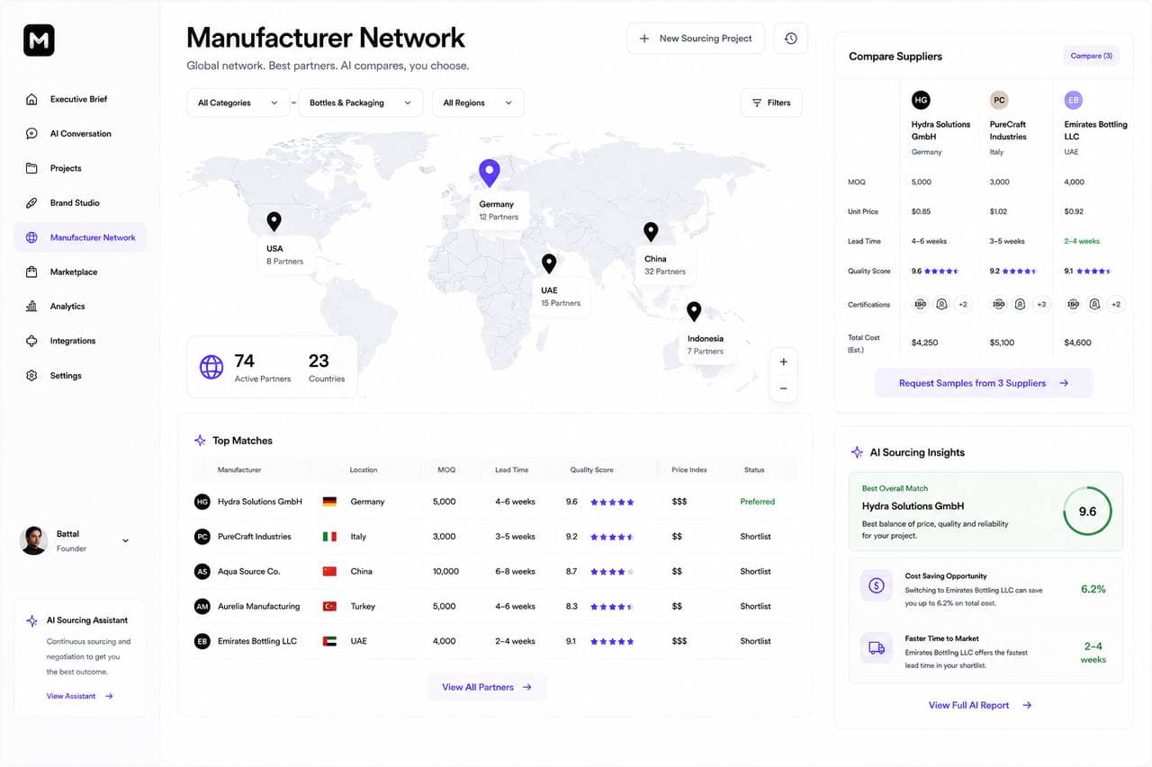This screenshot has height=767, width=1152.
Task: Click the Price Index column header
Action: coord(689,470)
